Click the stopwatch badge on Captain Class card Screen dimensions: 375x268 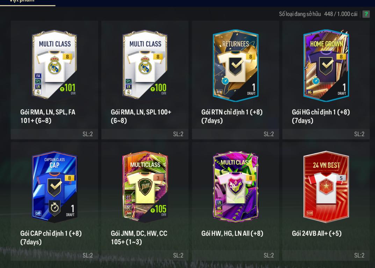55,207
